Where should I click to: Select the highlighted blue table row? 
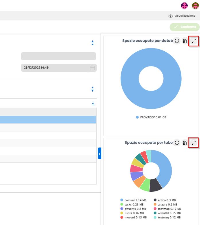click(x=48, y=120)
